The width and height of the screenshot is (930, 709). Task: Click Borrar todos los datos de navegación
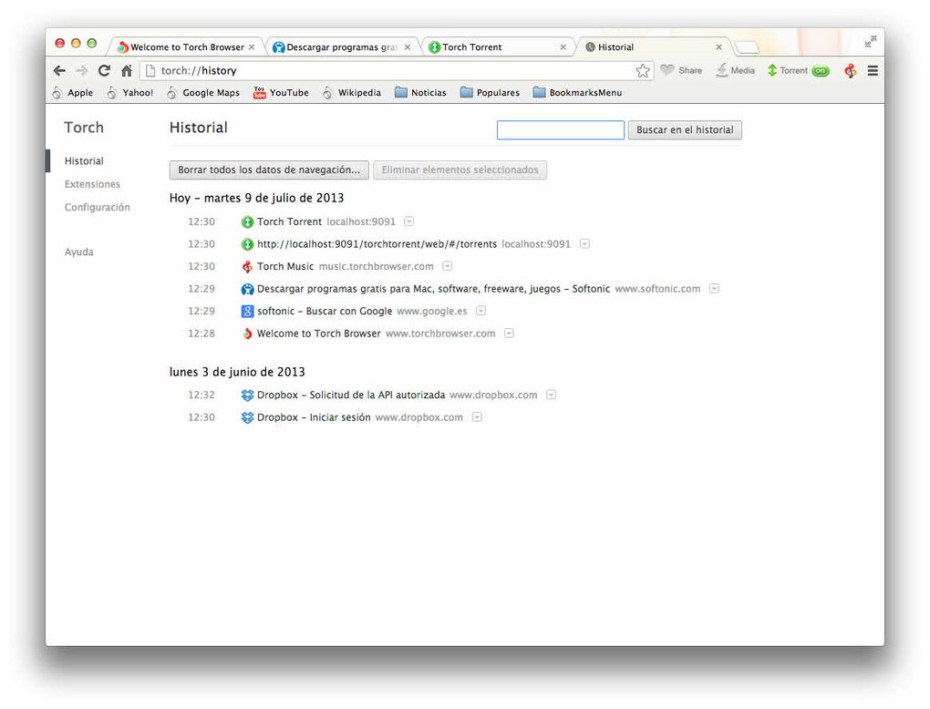269,170
